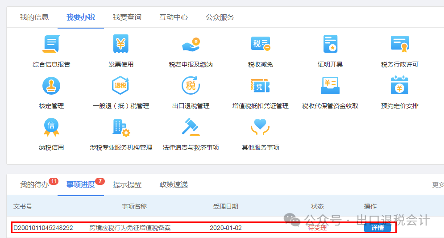Click the 出口退税管理 label
The image size is (444, 238).
point(191,106)
